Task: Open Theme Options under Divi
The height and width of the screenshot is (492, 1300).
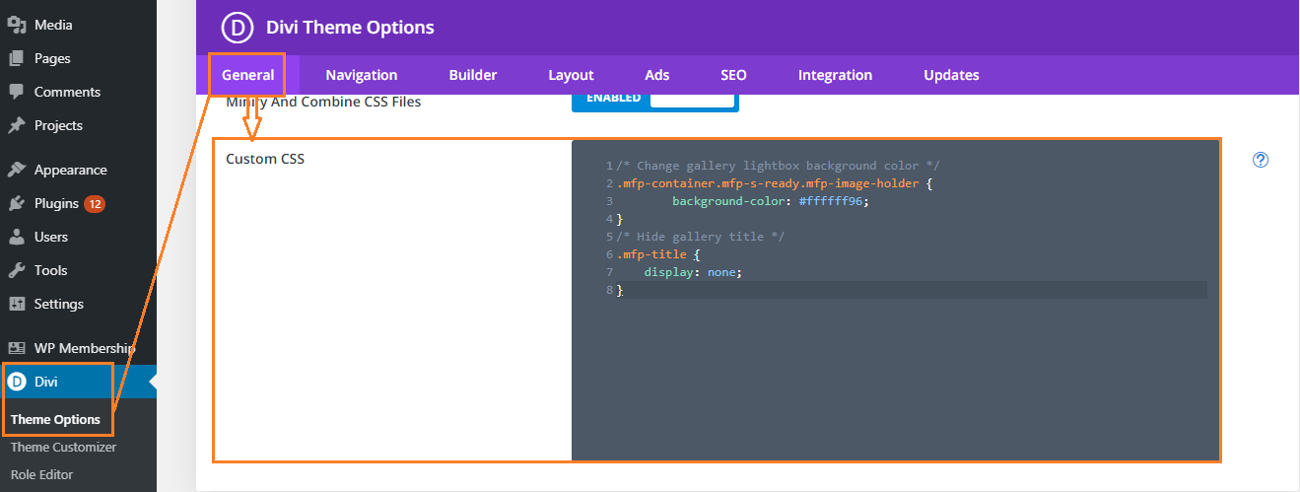Action: [x=55, y=419]
